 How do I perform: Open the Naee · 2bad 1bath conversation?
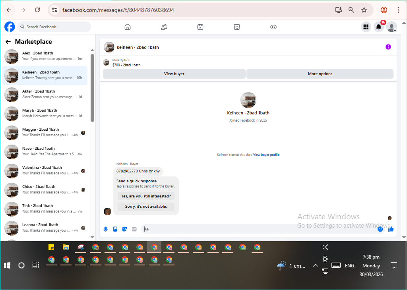pyautogui.click(x=45, y=151)
